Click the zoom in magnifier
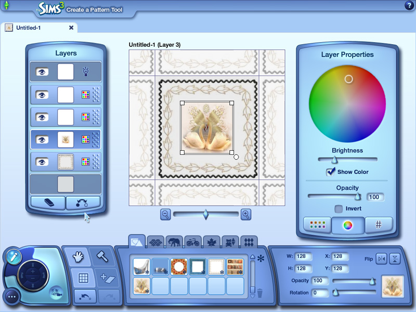Screen dimensions: 416x312 (x=246, y=214)
